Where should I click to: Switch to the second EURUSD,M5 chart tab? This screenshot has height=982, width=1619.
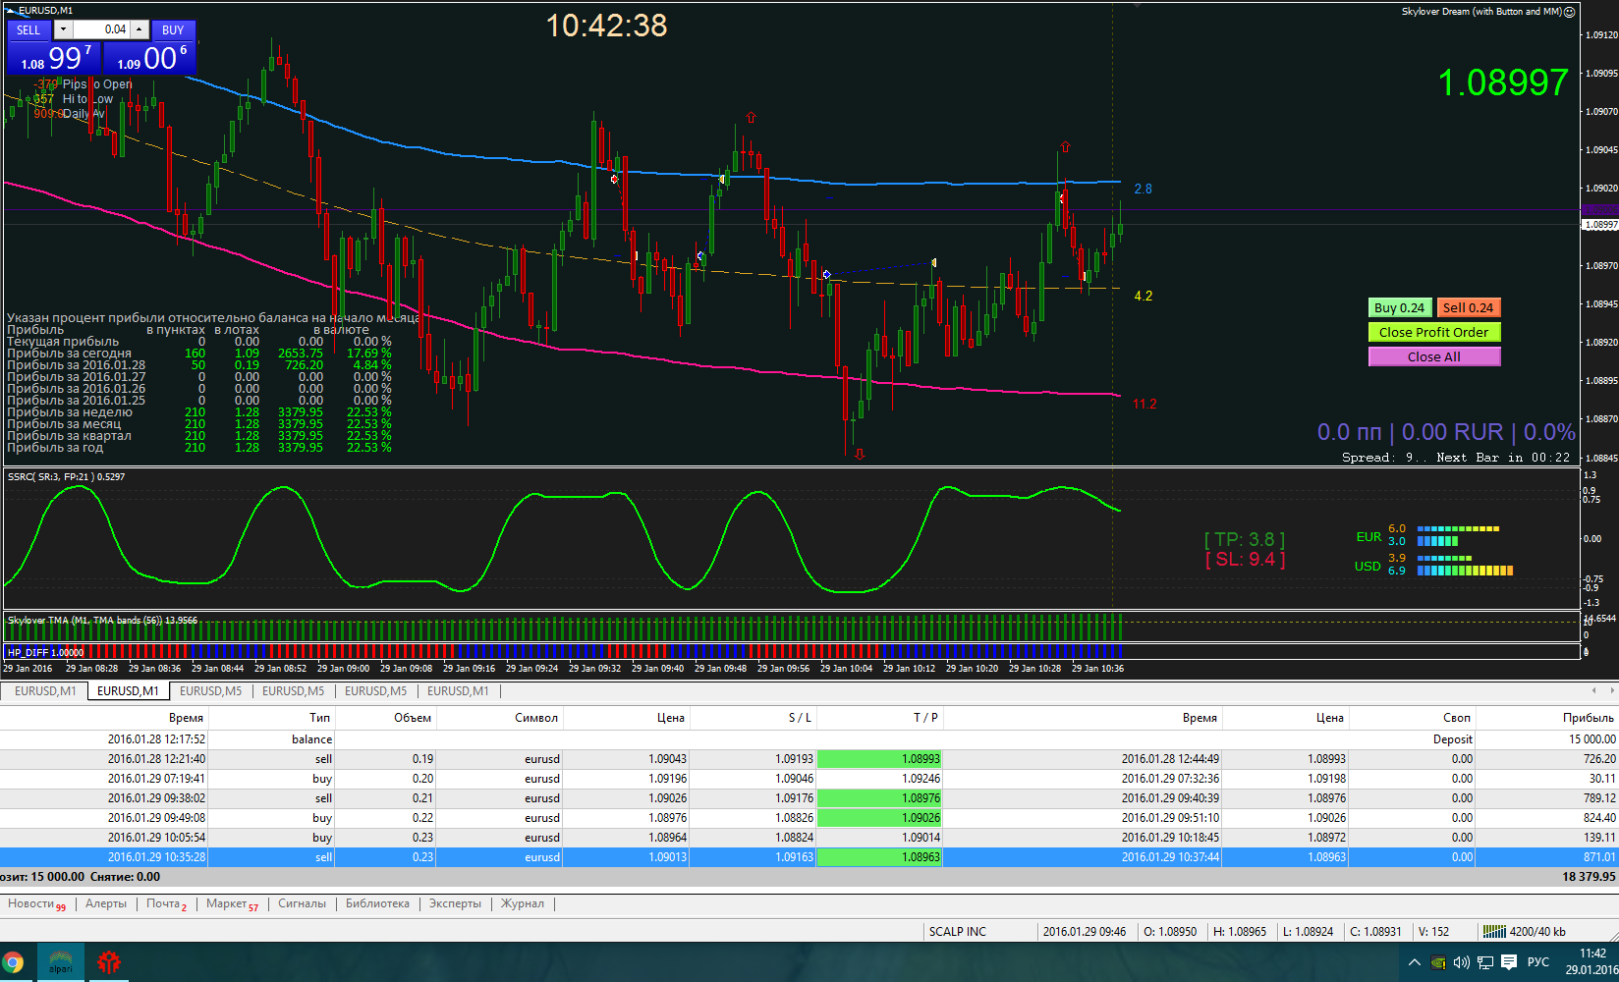[375, 691]
